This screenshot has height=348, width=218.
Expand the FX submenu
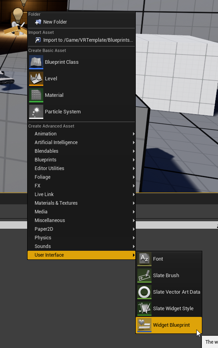[81, 186]
